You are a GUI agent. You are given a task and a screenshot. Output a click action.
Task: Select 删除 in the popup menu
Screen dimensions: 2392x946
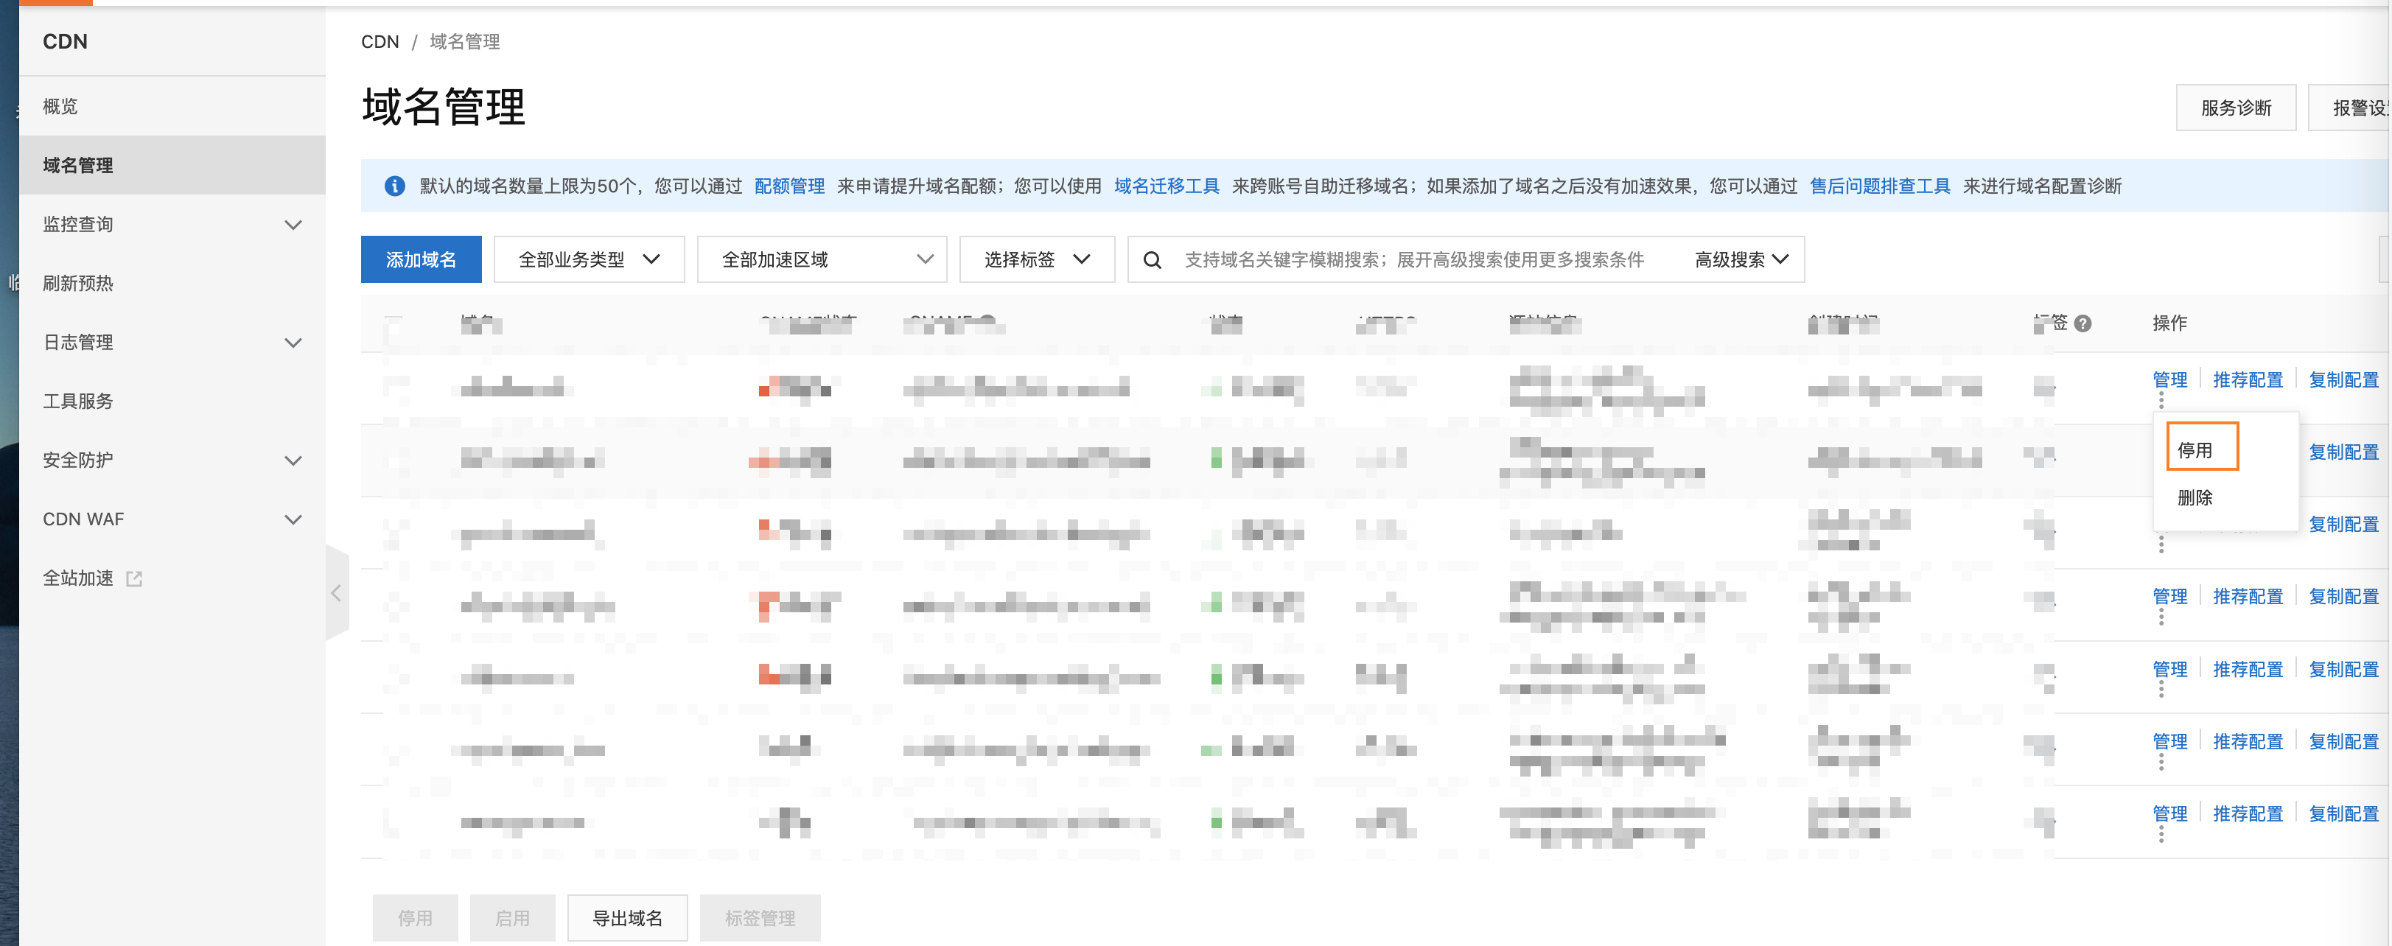pyautogui.click(x=2195, y=497)
